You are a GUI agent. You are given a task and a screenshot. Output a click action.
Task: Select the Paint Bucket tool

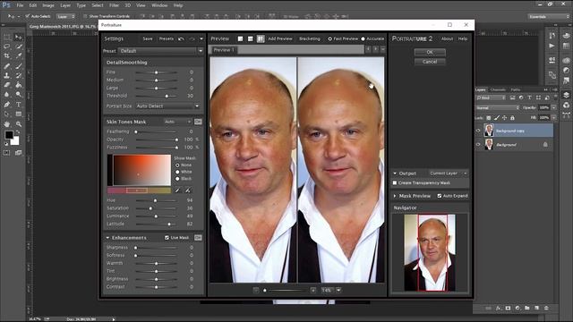18,85
